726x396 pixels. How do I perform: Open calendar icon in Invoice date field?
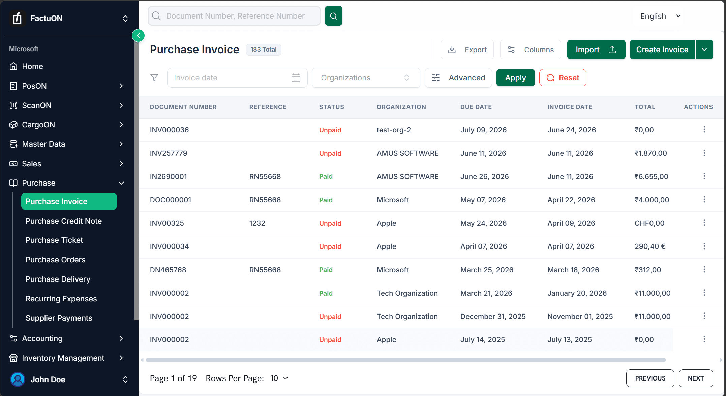[296, 78]
